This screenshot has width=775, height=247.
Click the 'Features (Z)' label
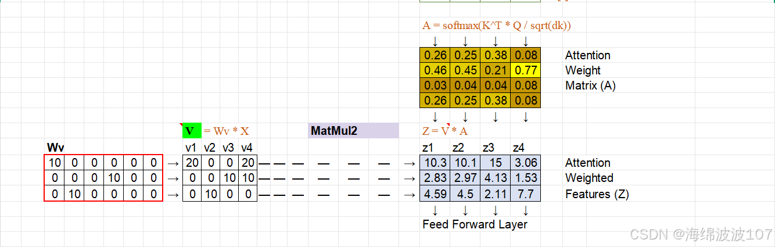[x=597, y=194]
